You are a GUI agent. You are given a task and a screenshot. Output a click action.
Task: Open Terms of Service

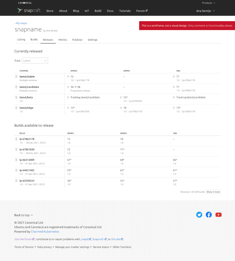[x=24, y=247]
